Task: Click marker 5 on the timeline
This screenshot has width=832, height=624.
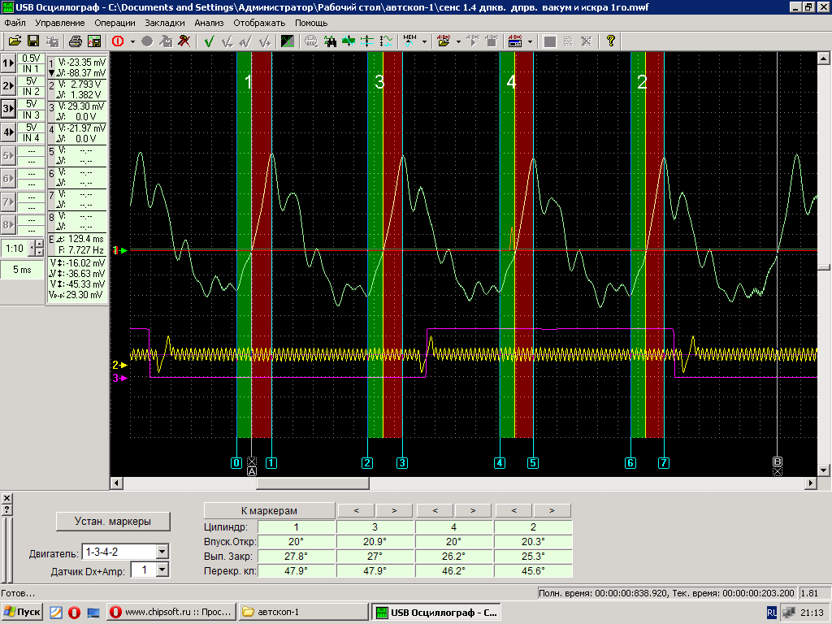Action: pyautogui.click(x=533, y=463)
